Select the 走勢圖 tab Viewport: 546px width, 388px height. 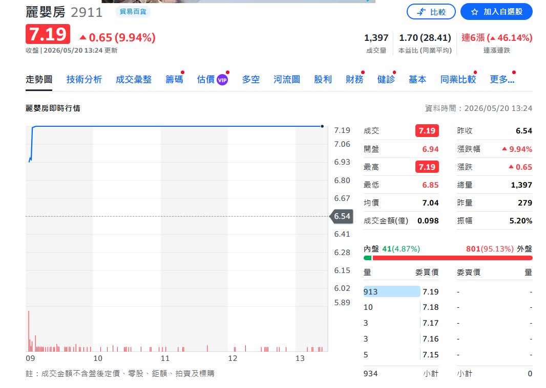38,80
